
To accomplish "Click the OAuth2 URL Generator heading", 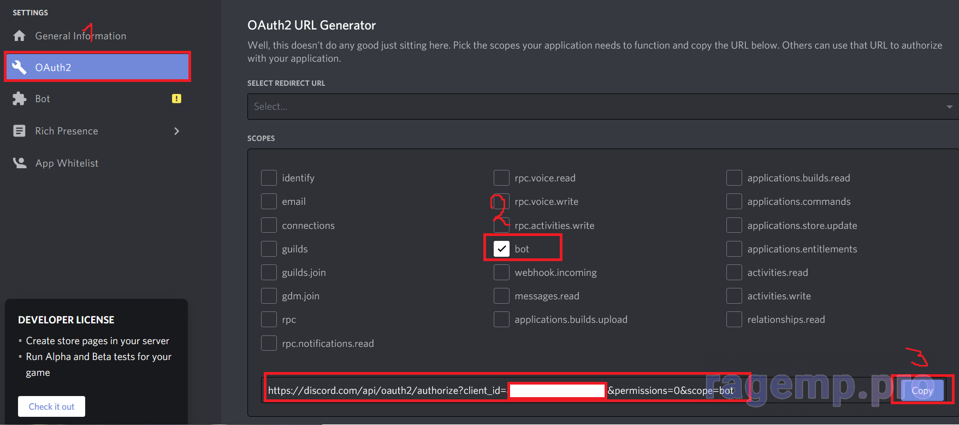I will 312,25.
